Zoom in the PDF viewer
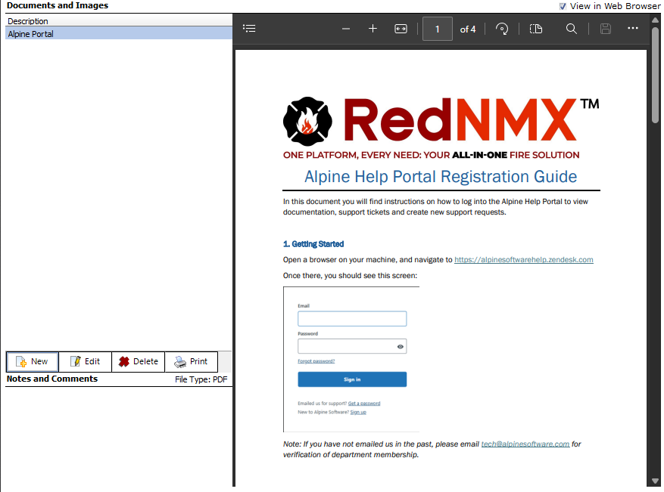This screenshot has width=664, height=492. pyautogui.click(x=373, y=28)
